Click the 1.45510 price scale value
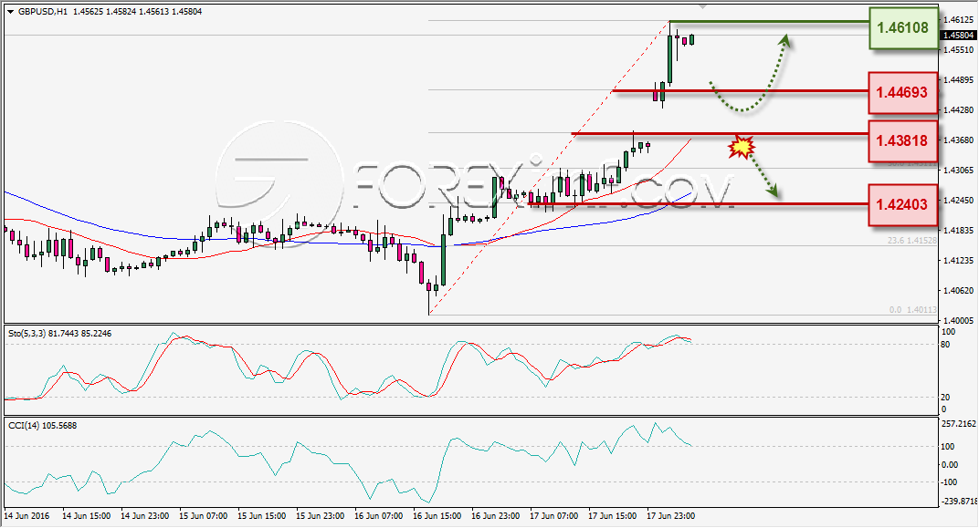The height and width of the screenshot is (528, 979). [958, 50]
